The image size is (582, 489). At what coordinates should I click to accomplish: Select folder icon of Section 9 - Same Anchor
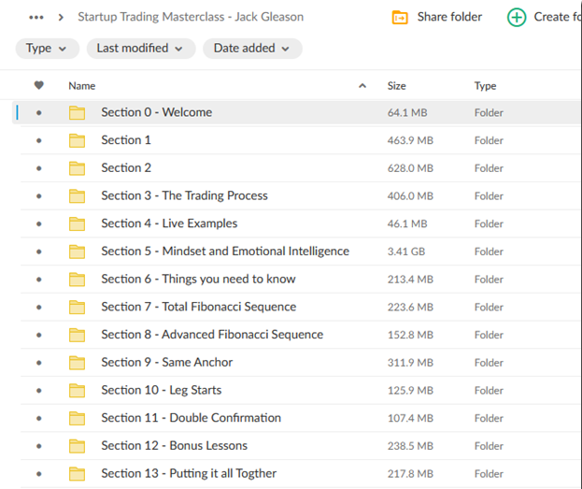(77, 363)
